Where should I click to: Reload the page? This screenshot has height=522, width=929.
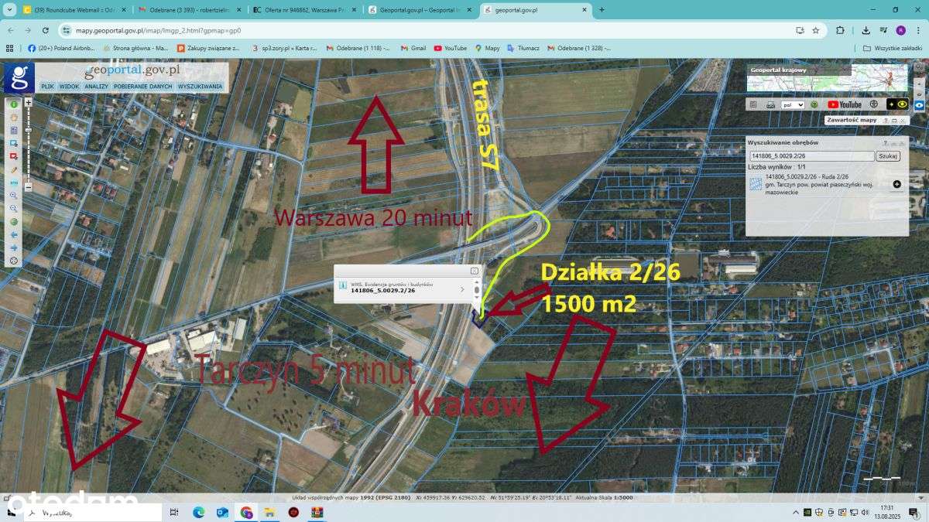[x=46, y=30]
